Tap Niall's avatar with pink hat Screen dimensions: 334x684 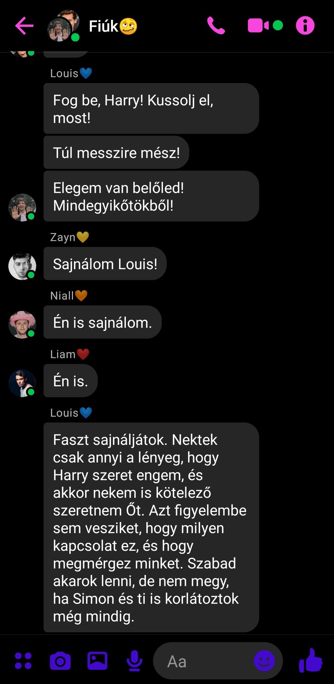(22, 325)
